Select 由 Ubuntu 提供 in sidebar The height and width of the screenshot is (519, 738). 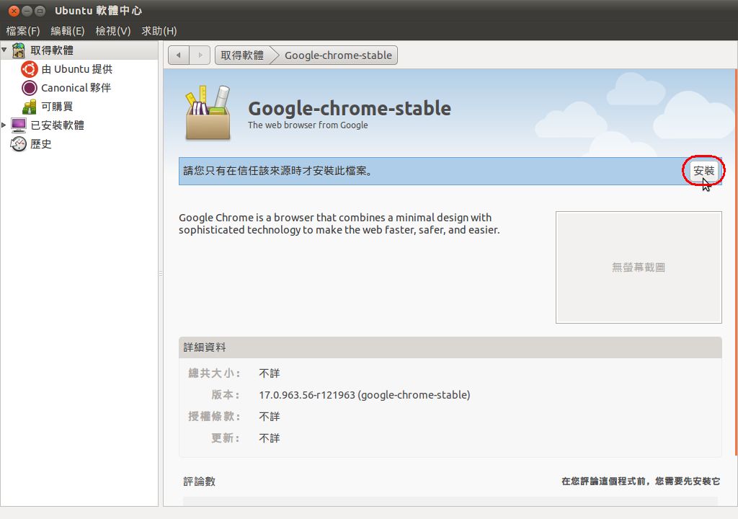[x=76, y=69]
